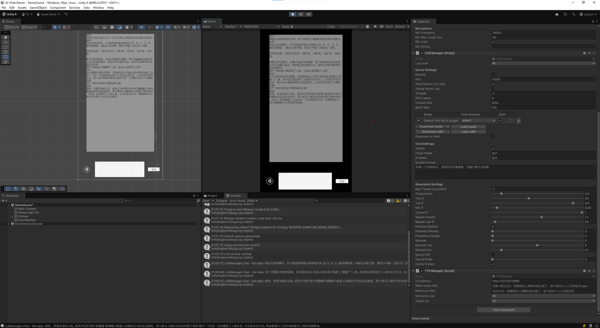Image resolution: width=600 pixels, height=328 pixels.
Task: Click Add Component button
Action: pos(504,310)
